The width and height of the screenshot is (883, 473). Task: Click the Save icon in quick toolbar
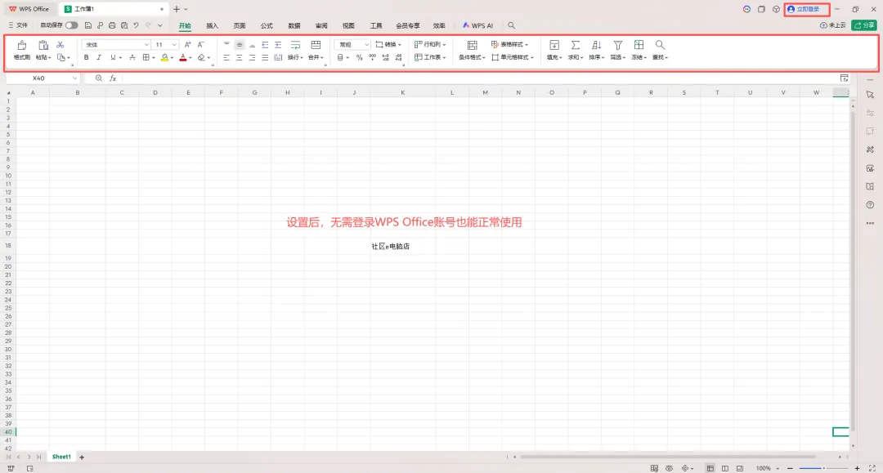(x=87, y=25)
